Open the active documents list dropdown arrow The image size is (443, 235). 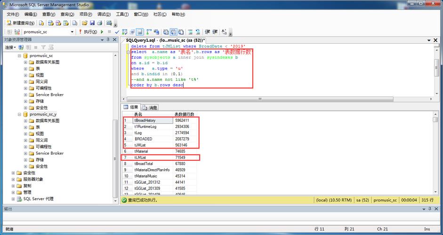coord(429,40)
